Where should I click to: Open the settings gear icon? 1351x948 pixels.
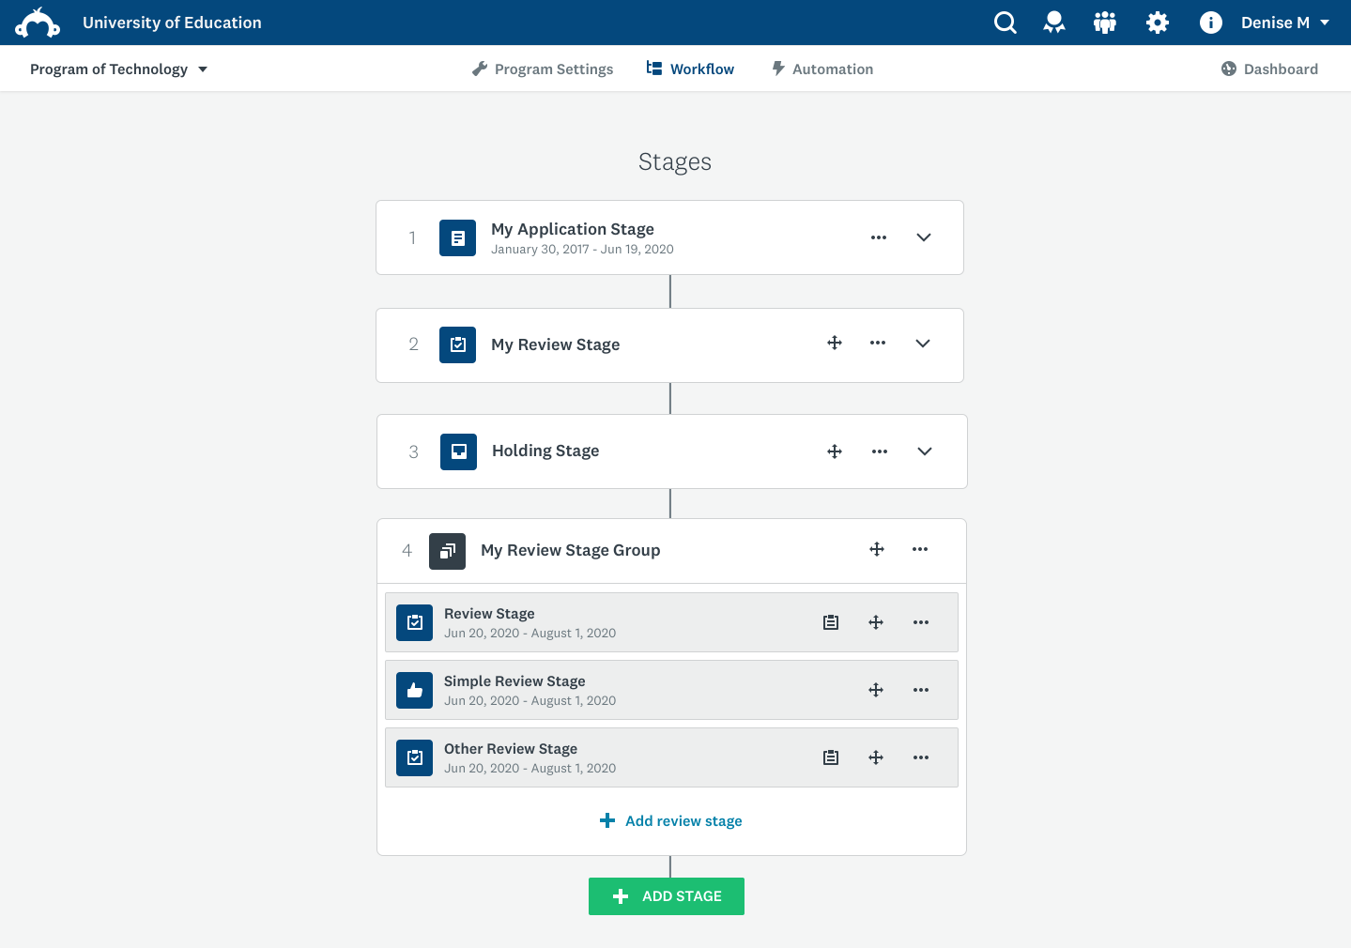(1158, 23)
